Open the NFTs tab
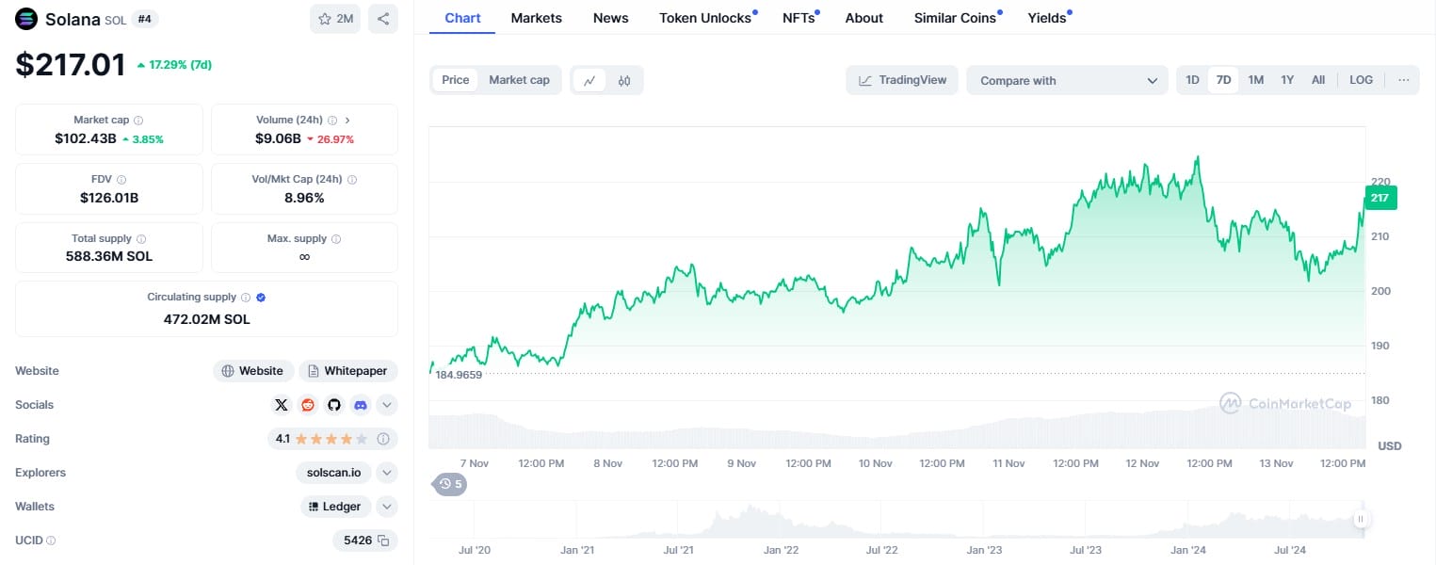Image resolution: width=1436 pixels, height=565 pixels. [x=800, y=18]
